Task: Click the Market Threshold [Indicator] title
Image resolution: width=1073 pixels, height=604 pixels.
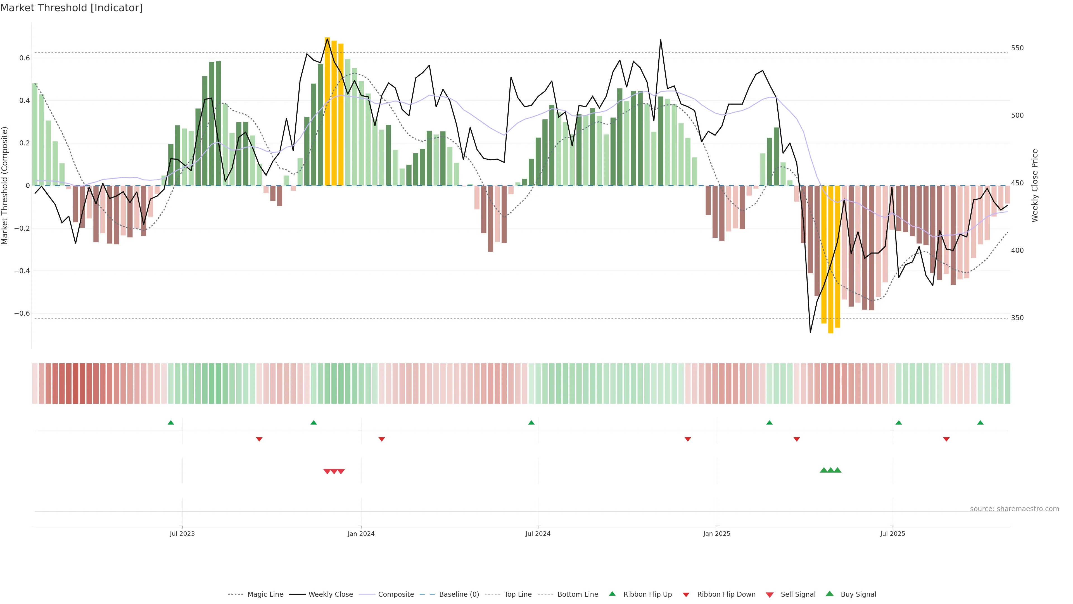Action: tap(71, 8)
